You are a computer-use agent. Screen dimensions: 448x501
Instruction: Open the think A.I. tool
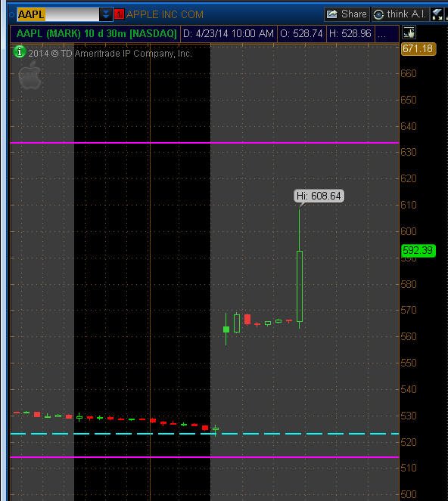pyautogui.click(x=400, y=14)
